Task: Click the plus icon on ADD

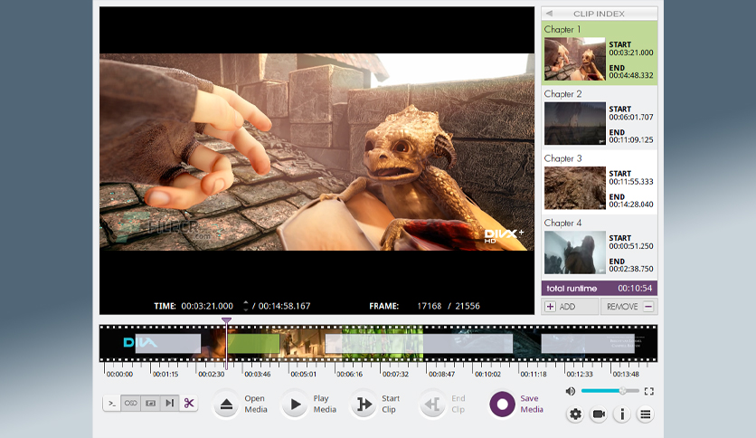Action: (x=550, y=306)
